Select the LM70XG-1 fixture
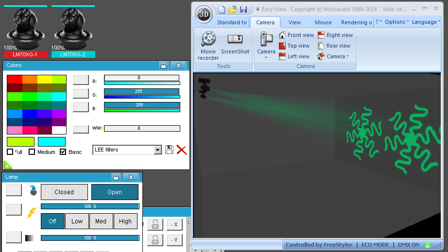448x252 pixels. pyautogui.click(x=25, y=32)
